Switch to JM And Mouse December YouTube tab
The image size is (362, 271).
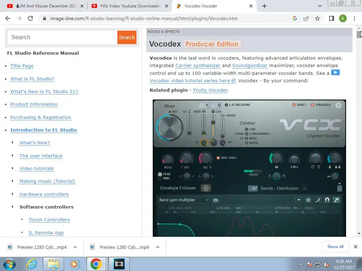(45, 6)
